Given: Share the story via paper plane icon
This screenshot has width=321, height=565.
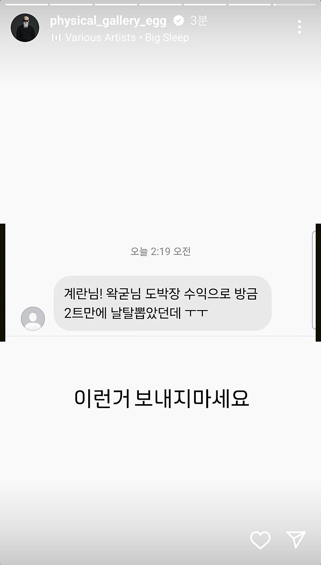Looking at the screenshot, I should (x=296, y=540).
